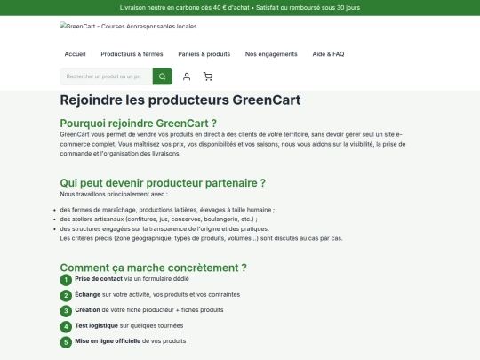Click the numbered badge 3 circle
The height and width of the screenshot is (360, 480).
(66, 311)
